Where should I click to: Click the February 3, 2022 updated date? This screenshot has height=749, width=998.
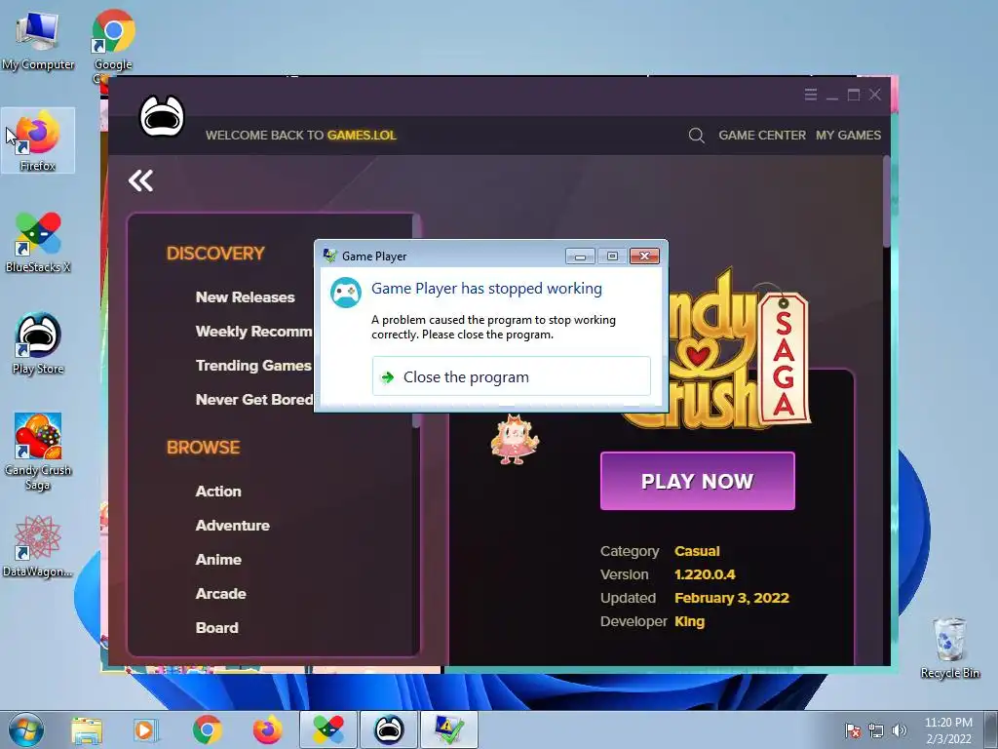coord(731,598)
